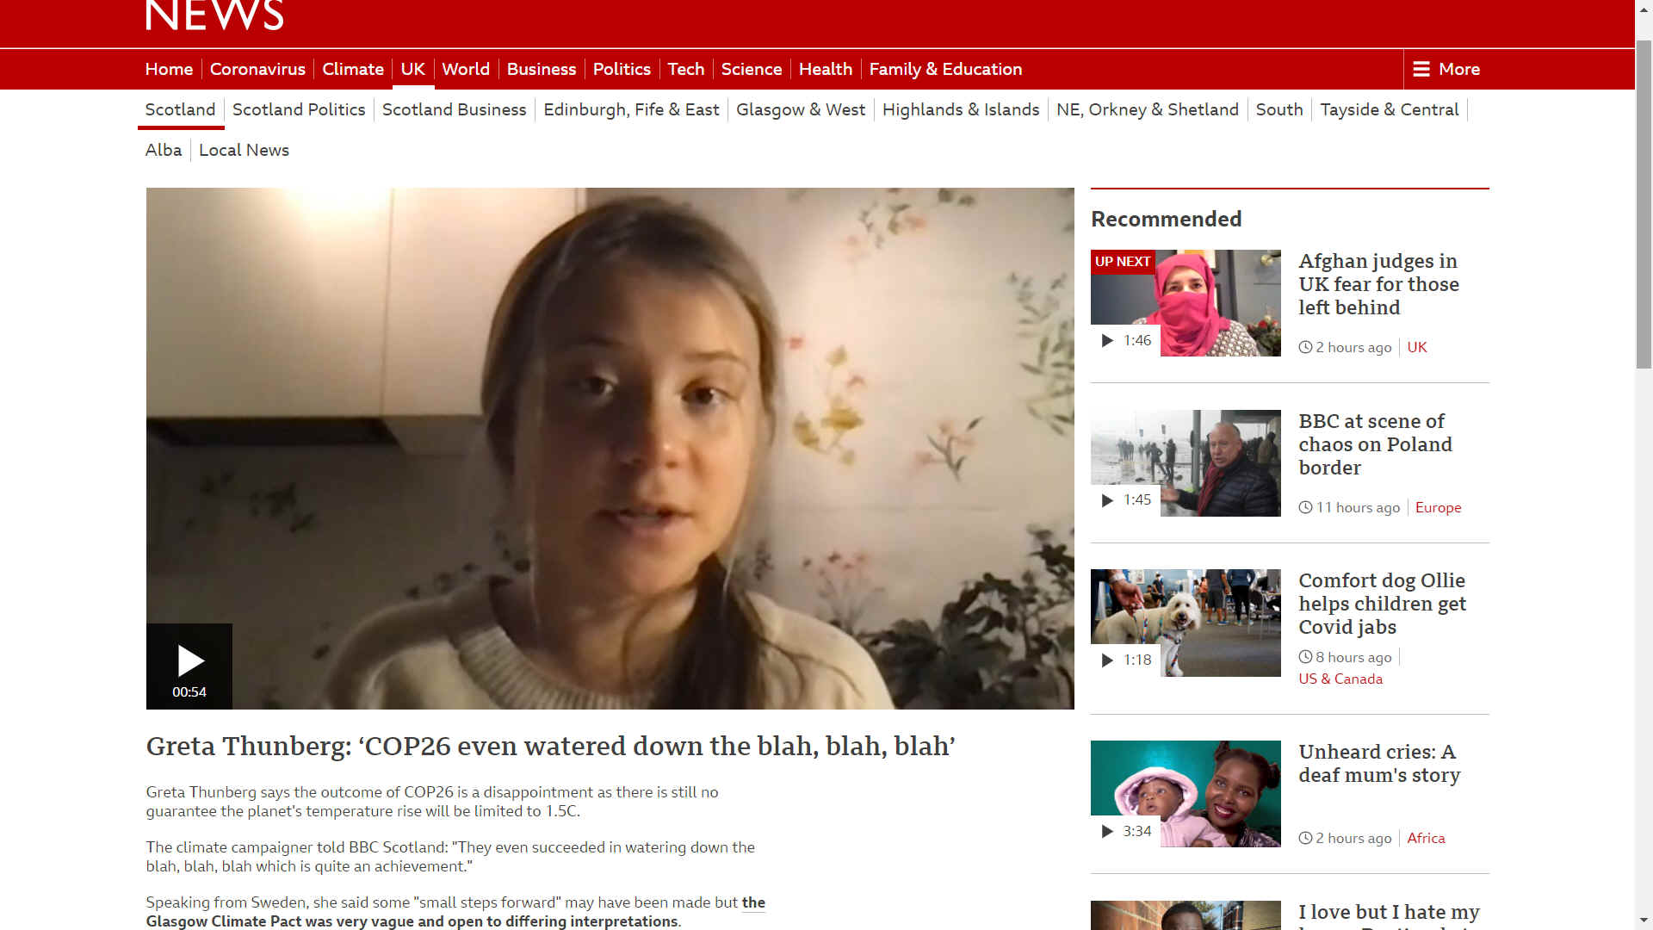The image size is (1653, 930).
Task: Open the Local News link
Action: pos(244,150)
